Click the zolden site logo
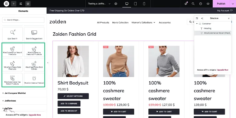Viewport: 236px width, 118px height. tap(58, 22)
